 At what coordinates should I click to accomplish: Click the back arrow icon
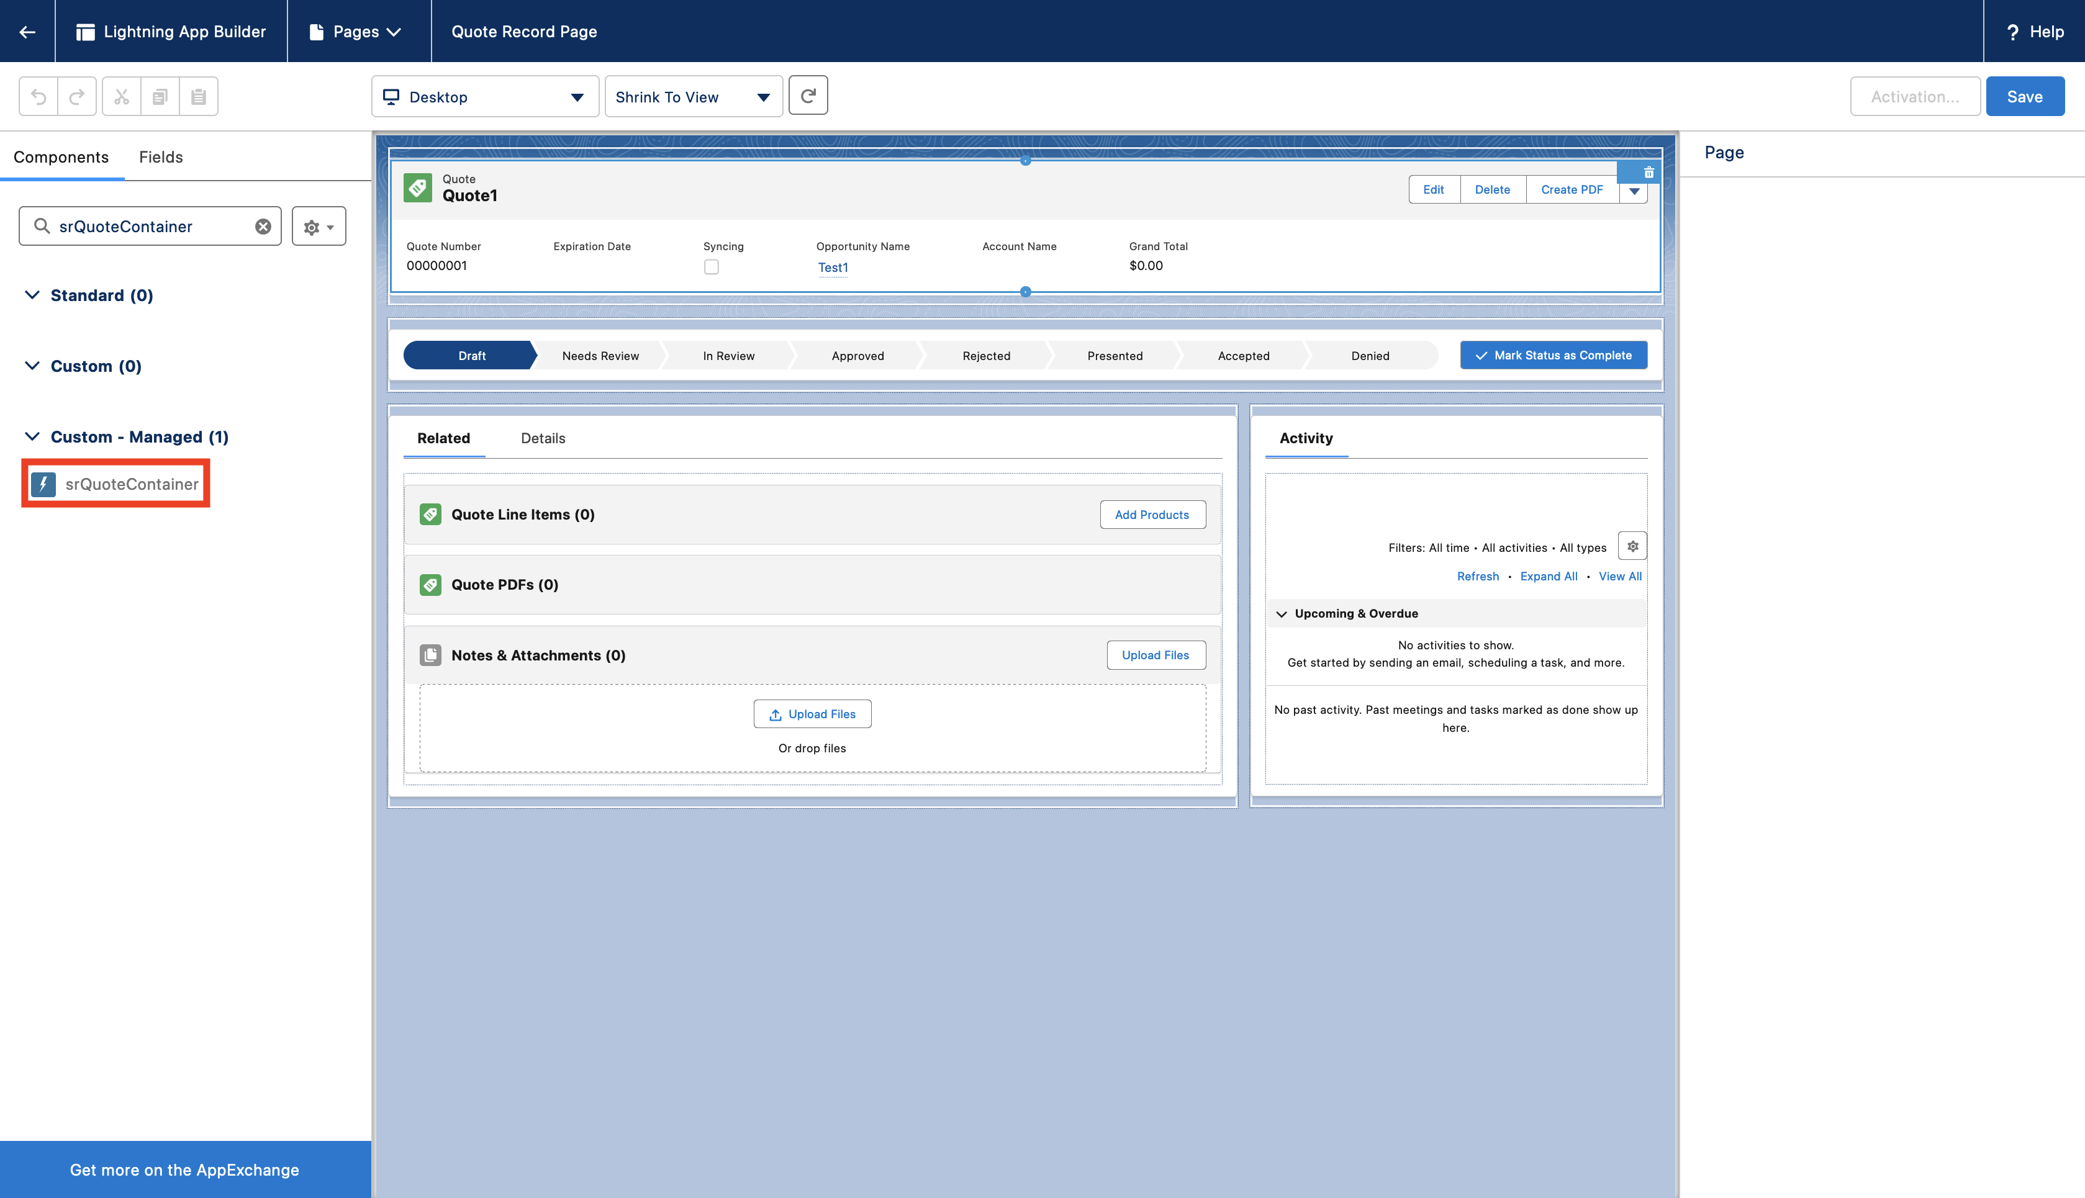coord(27,31)
